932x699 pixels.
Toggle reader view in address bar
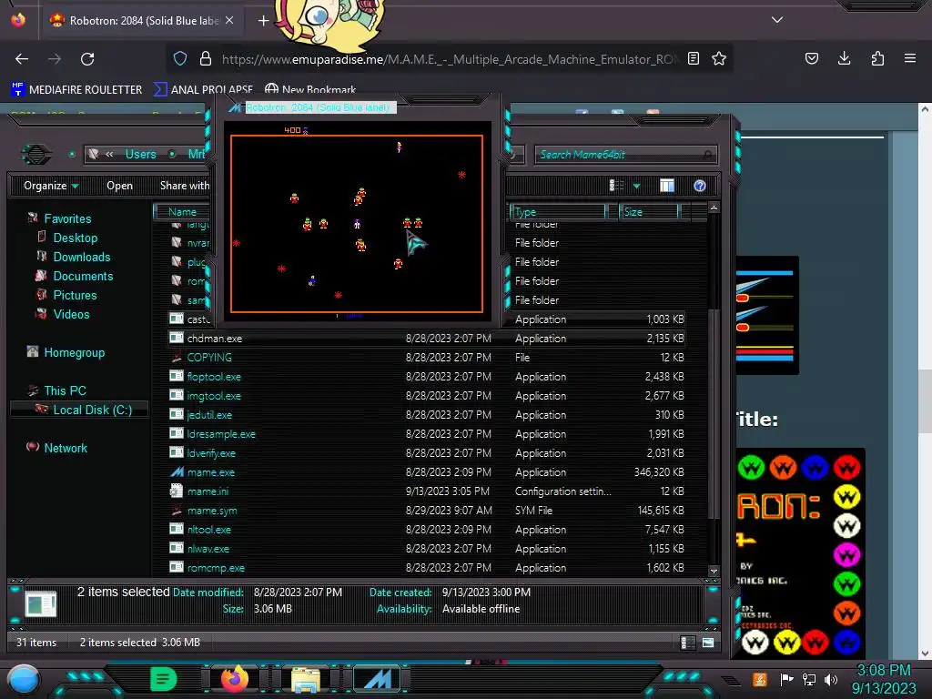pos(693,58)
